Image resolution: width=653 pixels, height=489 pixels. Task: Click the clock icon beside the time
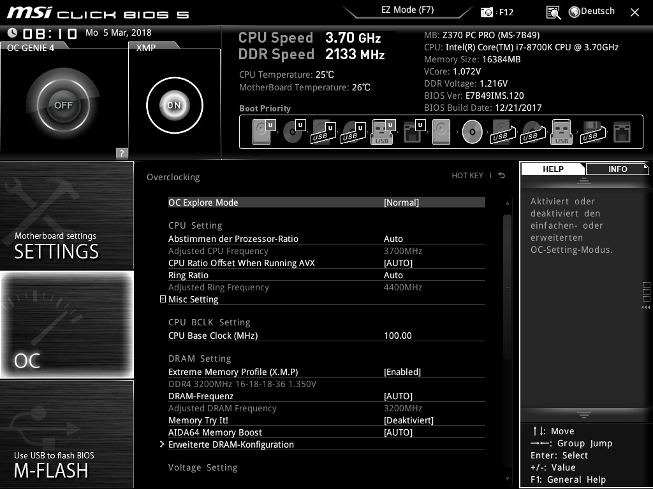click(x=12, y=32)
